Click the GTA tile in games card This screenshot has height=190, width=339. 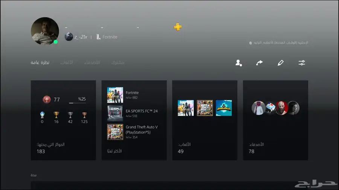coord(205,108)
